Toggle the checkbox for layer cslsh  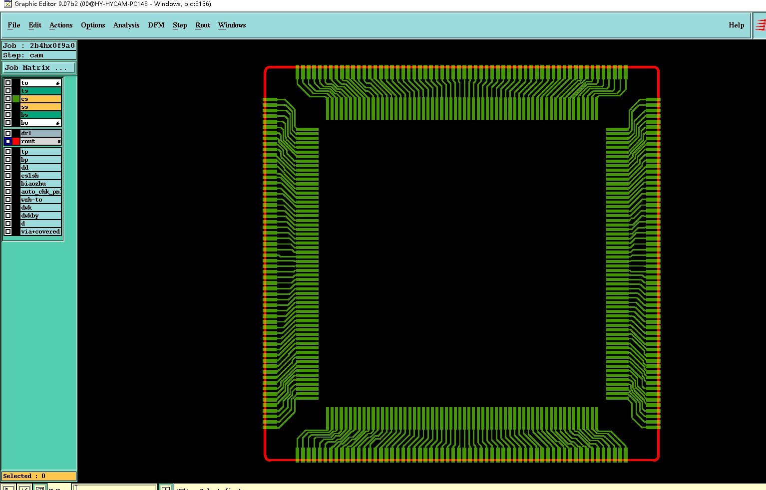point(8,176)
